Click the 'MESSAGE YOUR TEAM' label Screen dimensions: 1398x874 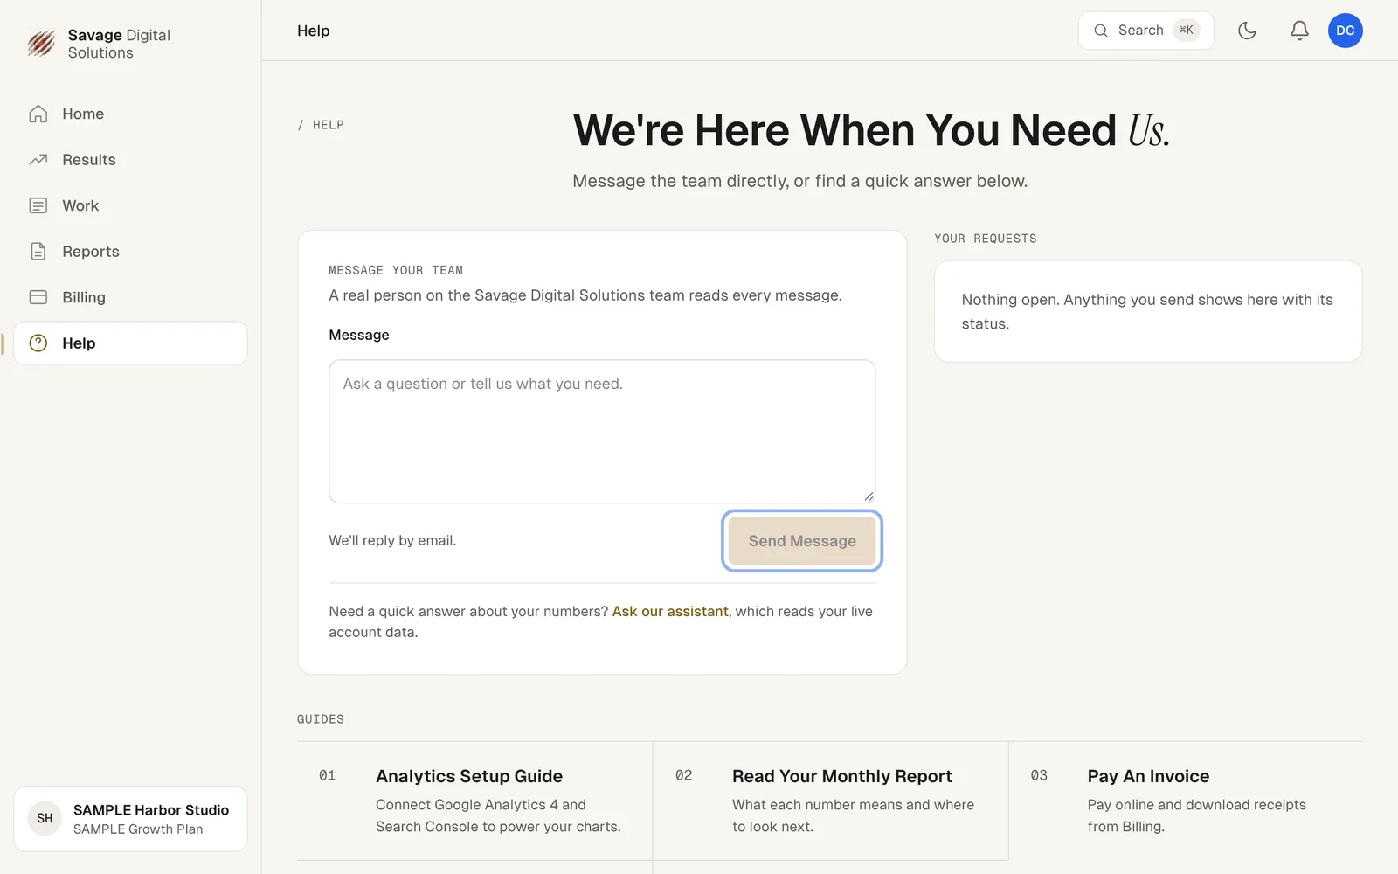click(396, 270)
